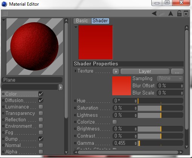The image size is (192, 158).
Task: Click the Brightness slider bar
Action: [160, 129]
